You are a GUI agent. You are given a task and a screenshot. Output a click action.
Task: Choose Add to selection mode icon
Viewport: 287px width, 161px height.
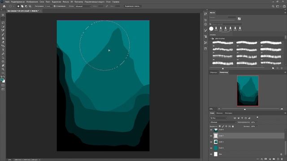click(x=22, y=6)
